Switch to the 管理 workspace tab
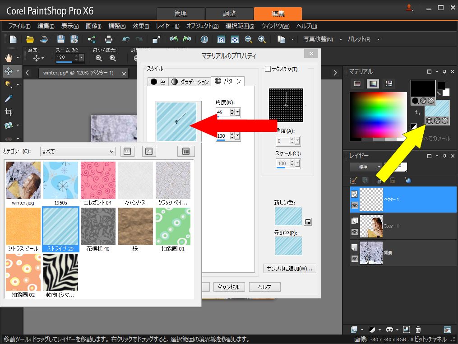The height and width of the screenshot is (344, 458). (180, 14)
